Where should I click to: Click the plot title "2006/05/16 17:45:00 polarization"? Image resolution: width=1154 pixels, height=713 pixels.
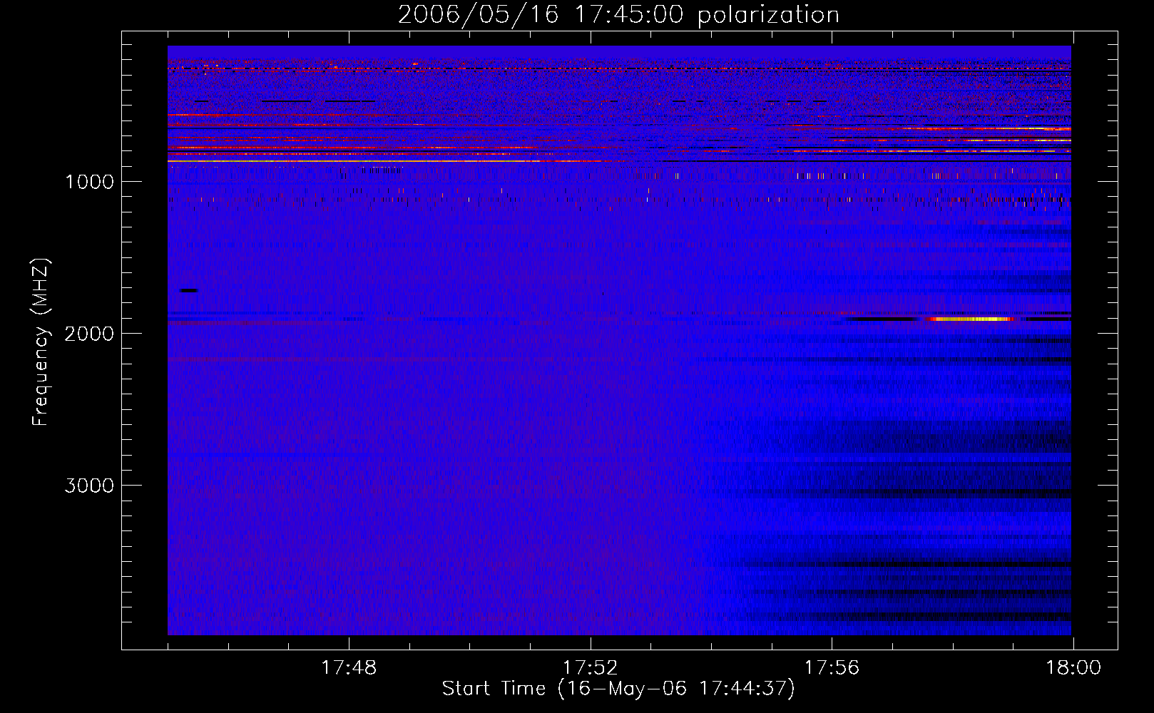click(618, 15)
